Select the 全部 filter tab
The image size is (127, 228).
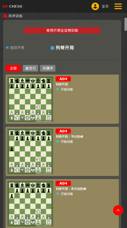coord(13,68)
